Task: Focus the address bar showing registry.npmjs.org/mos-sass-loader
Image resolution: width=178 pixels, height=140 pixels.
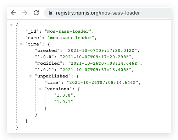Action: [107, 13]
